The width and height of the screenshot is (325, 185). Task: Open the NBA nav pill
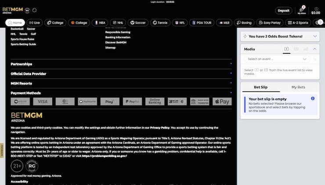coord(100,22)
